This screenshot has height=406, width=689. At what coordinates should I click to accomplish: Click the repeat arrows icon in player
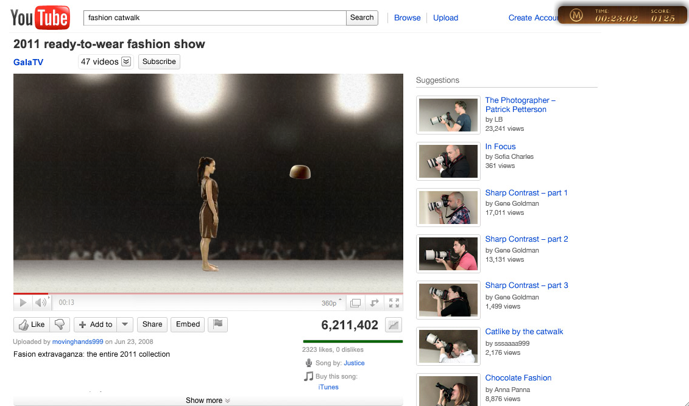pos(375,303)
